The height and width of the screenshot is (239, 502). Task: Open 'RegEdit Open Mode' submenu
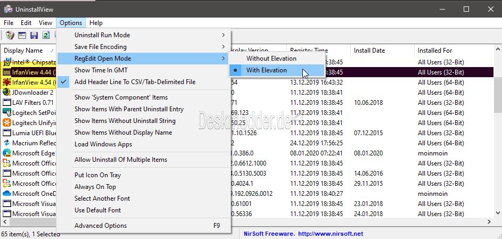click(x=144, y=59)
